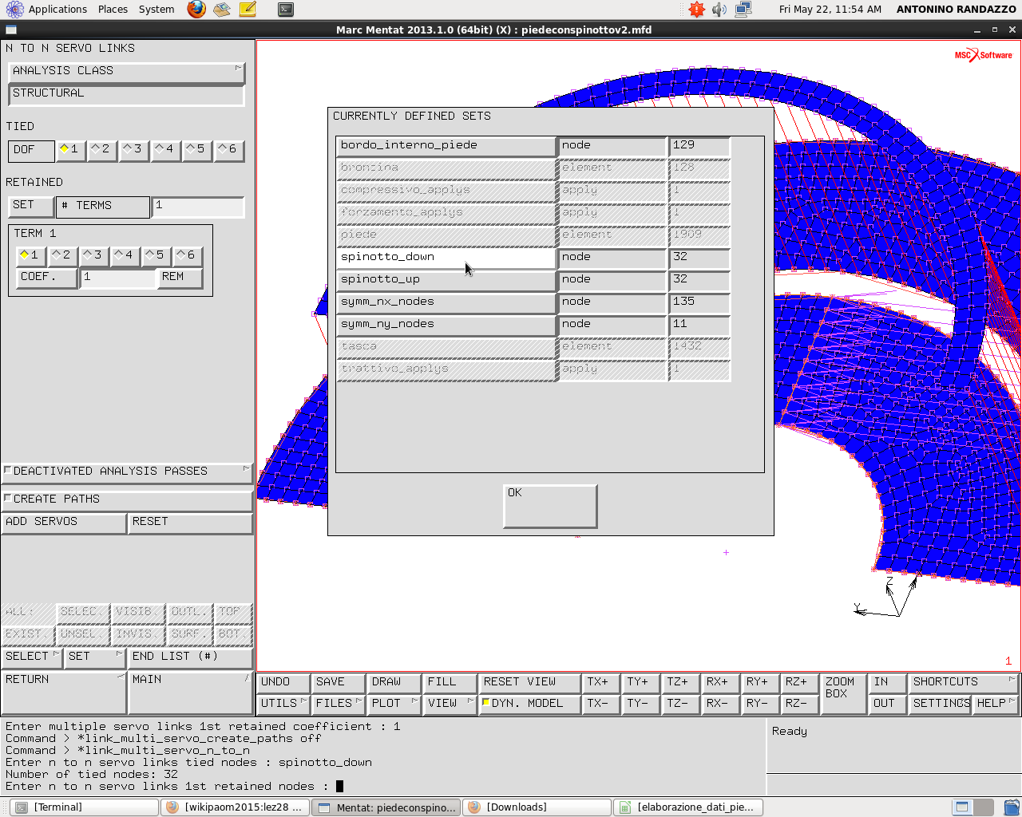Open the ANALYSIS CLASS dropdown

click(126, 71)
